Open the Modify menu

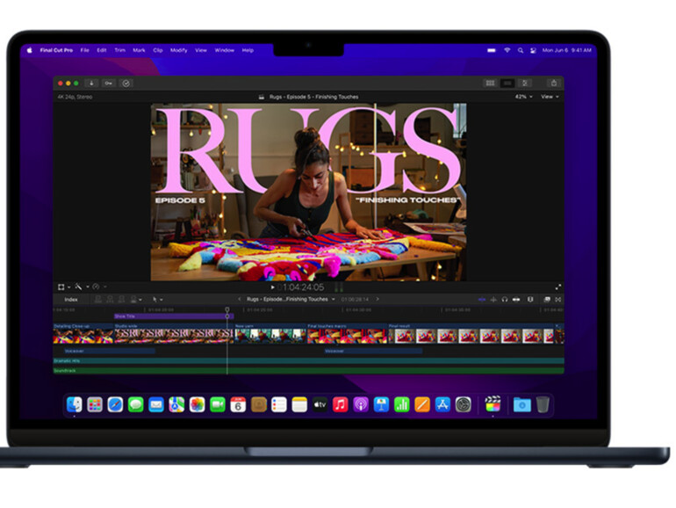pos(178,50)
